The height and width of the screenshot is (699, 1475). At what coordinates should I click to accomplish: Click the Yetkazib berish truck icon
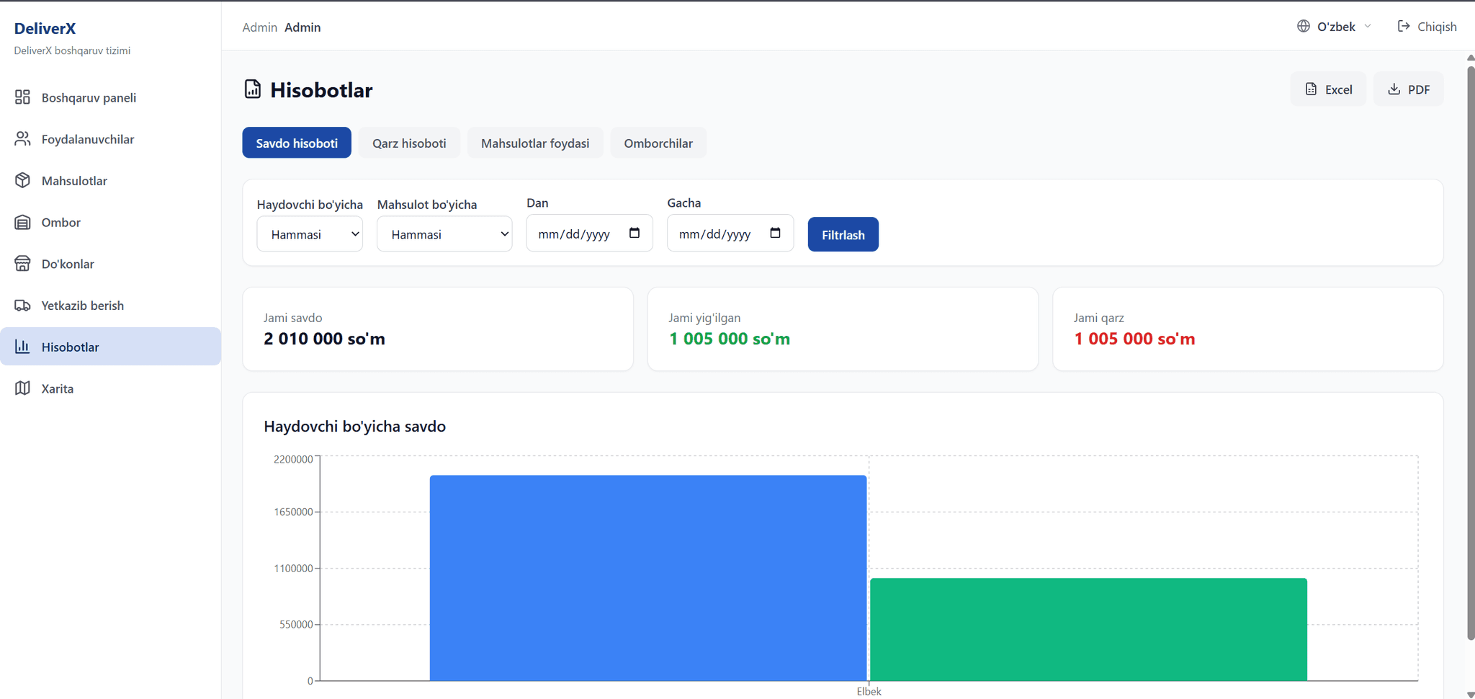(x=22, y=306)
